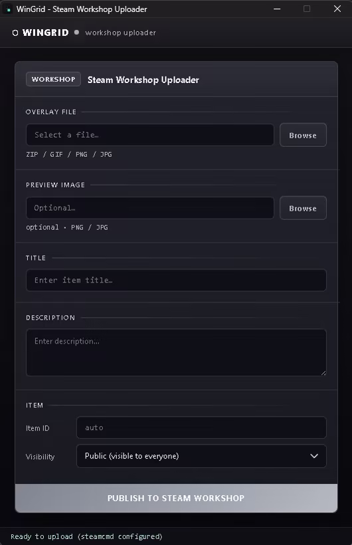Browse for a preview image
This screenshot has height=545, width=352.
pos(303,208)
